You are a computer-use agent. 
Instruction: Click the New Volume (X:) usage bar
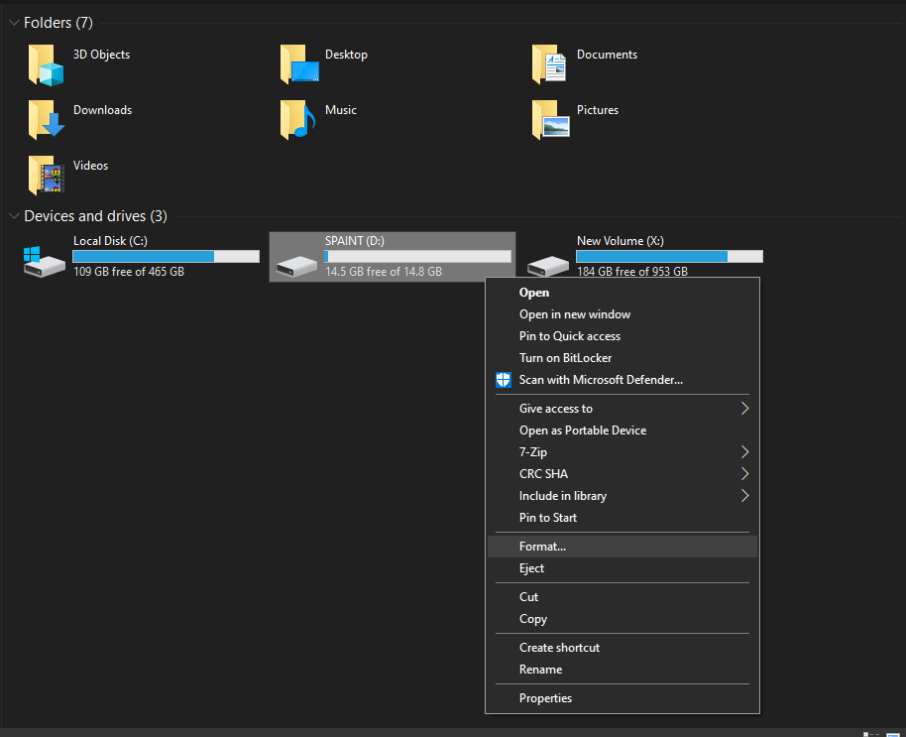point(670,256)
